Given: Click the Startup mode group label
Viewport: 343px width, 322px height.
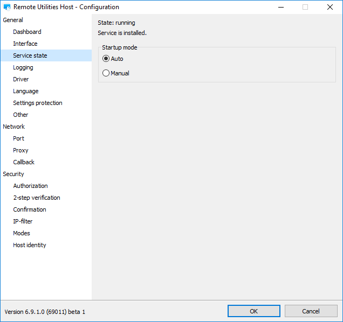Looking at the screenshot, I should point(120,47).
